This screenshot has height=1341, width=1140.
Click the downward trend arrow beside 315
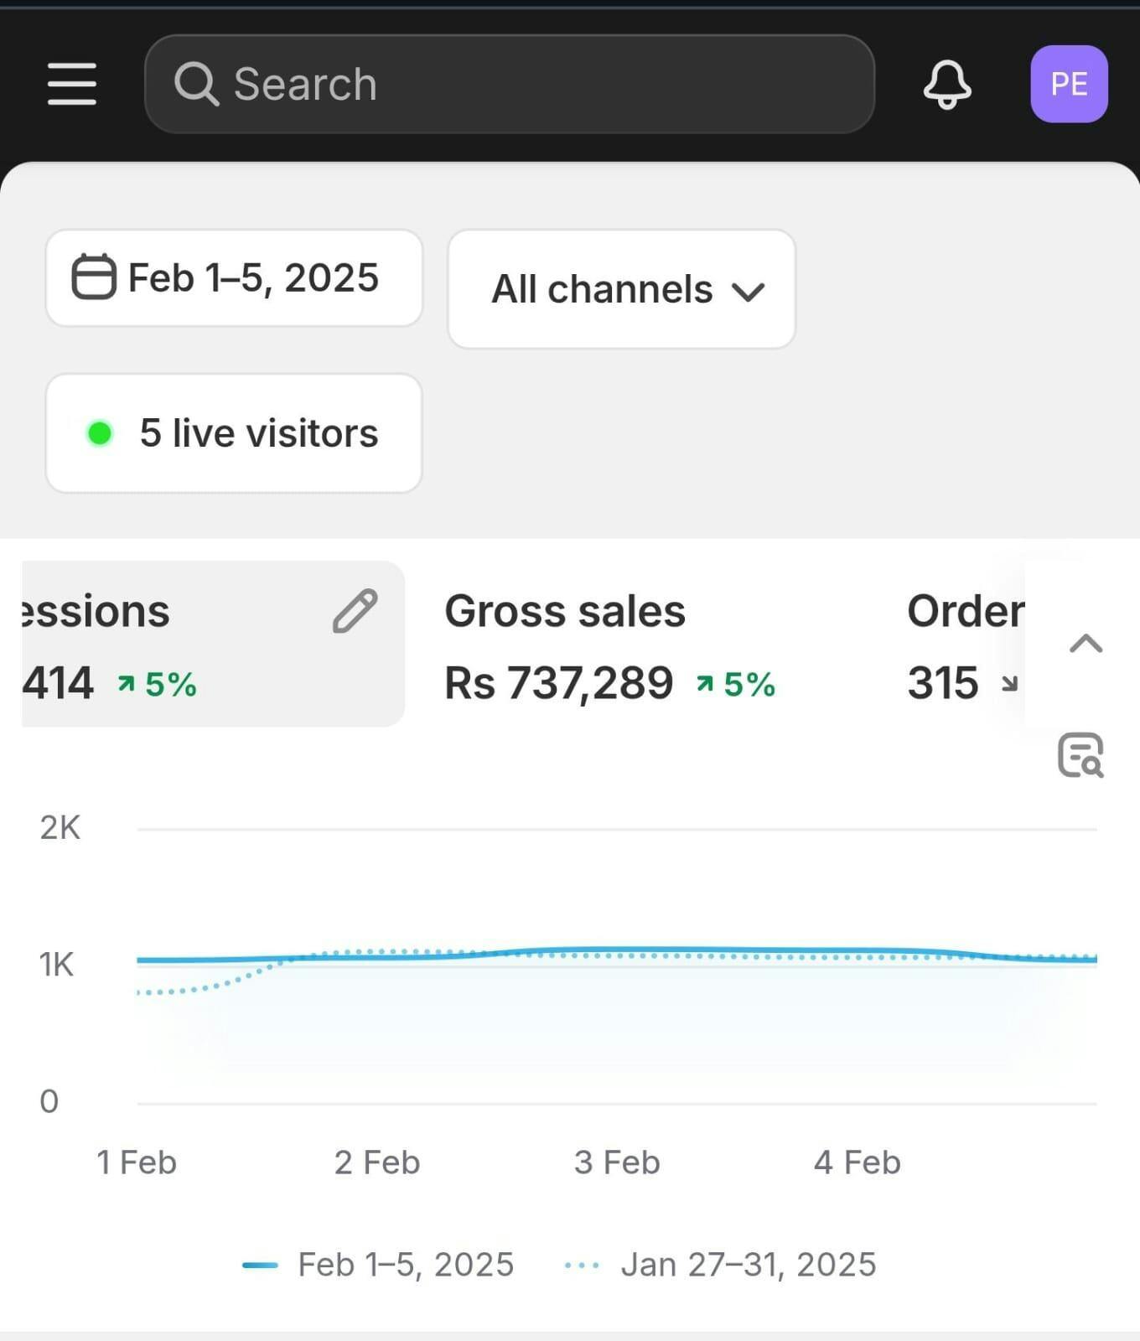coord(1010,684)
